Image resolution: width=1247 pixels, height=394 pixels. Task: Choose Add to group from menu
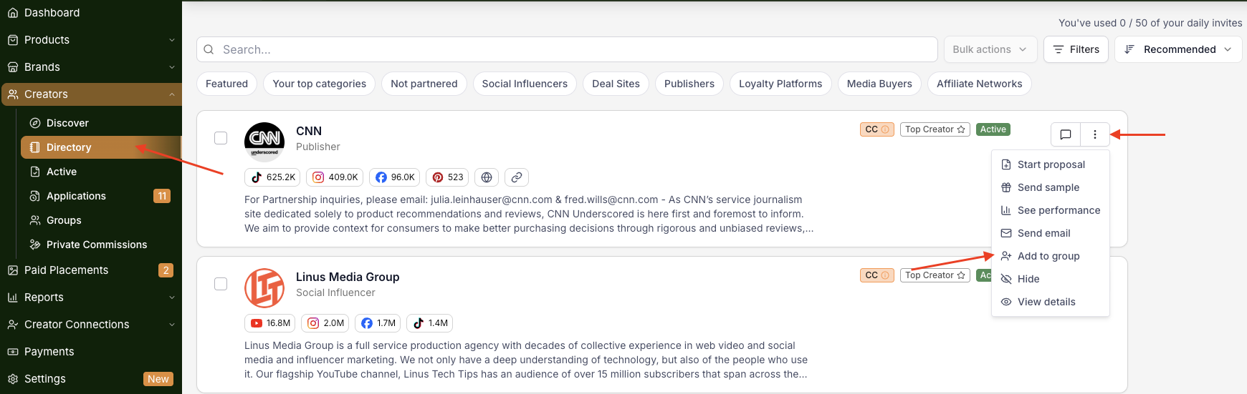tap(1048, 256)
